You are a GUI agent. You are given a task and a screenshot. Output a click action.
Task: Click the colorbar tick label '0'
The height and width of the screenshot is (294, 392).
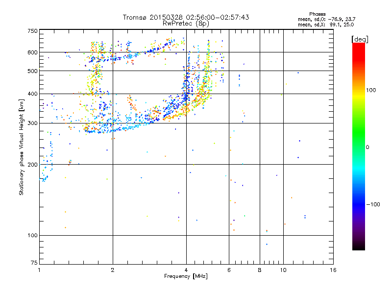coord(367,147)
